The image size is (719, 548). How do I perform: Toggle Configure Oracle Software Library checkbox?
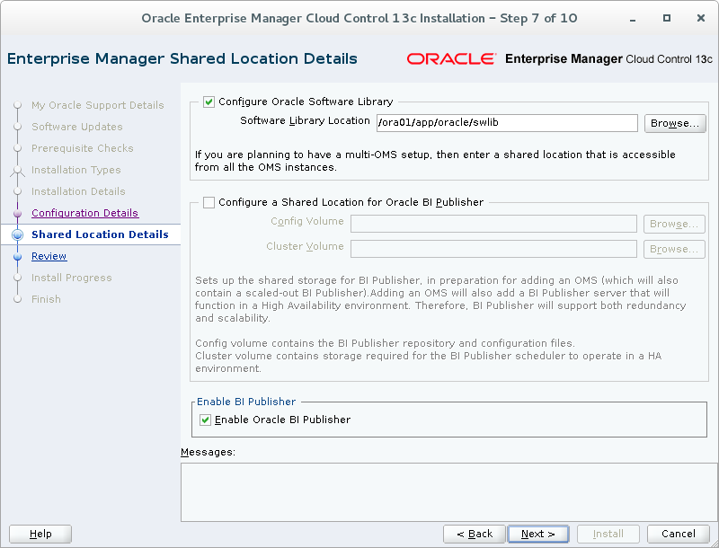pos(209,102)
